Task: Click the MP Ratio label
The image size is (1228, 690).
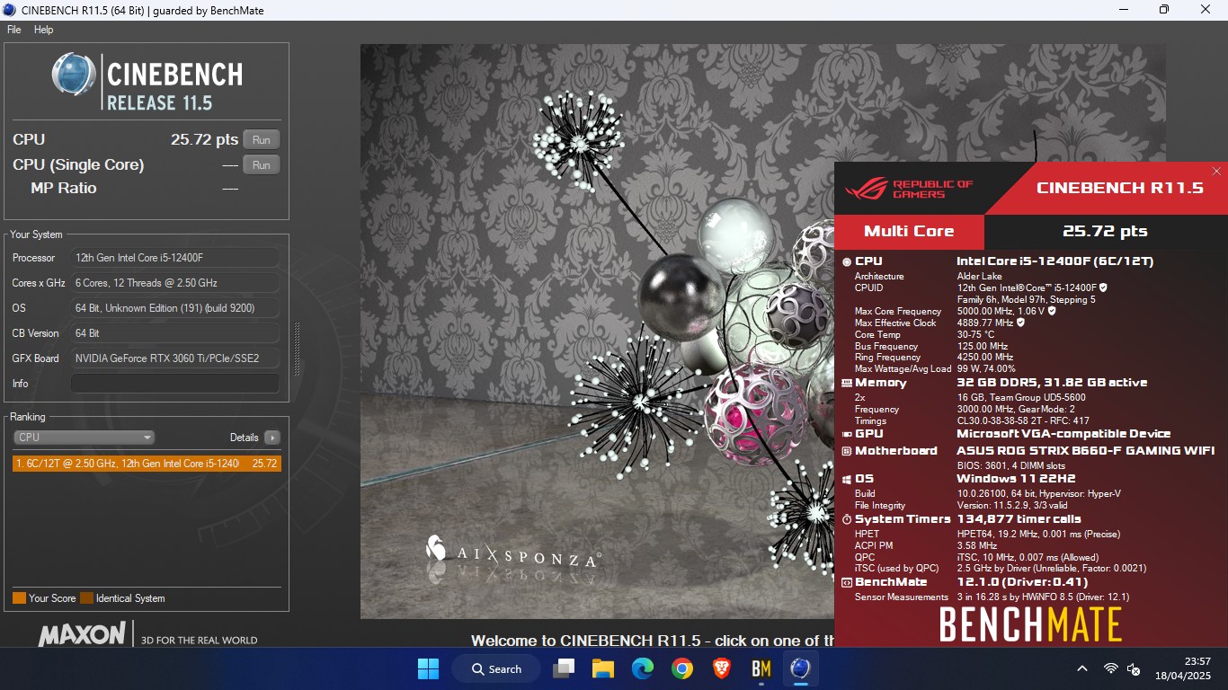Action: tap(63, 189)
